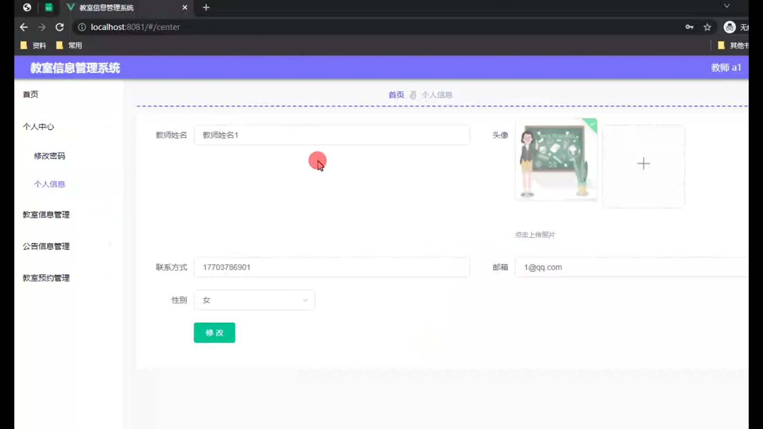Click the uploaded teacher avatar thumbnail
Viewport: 763px width, 429px height.
coord(556,160)
